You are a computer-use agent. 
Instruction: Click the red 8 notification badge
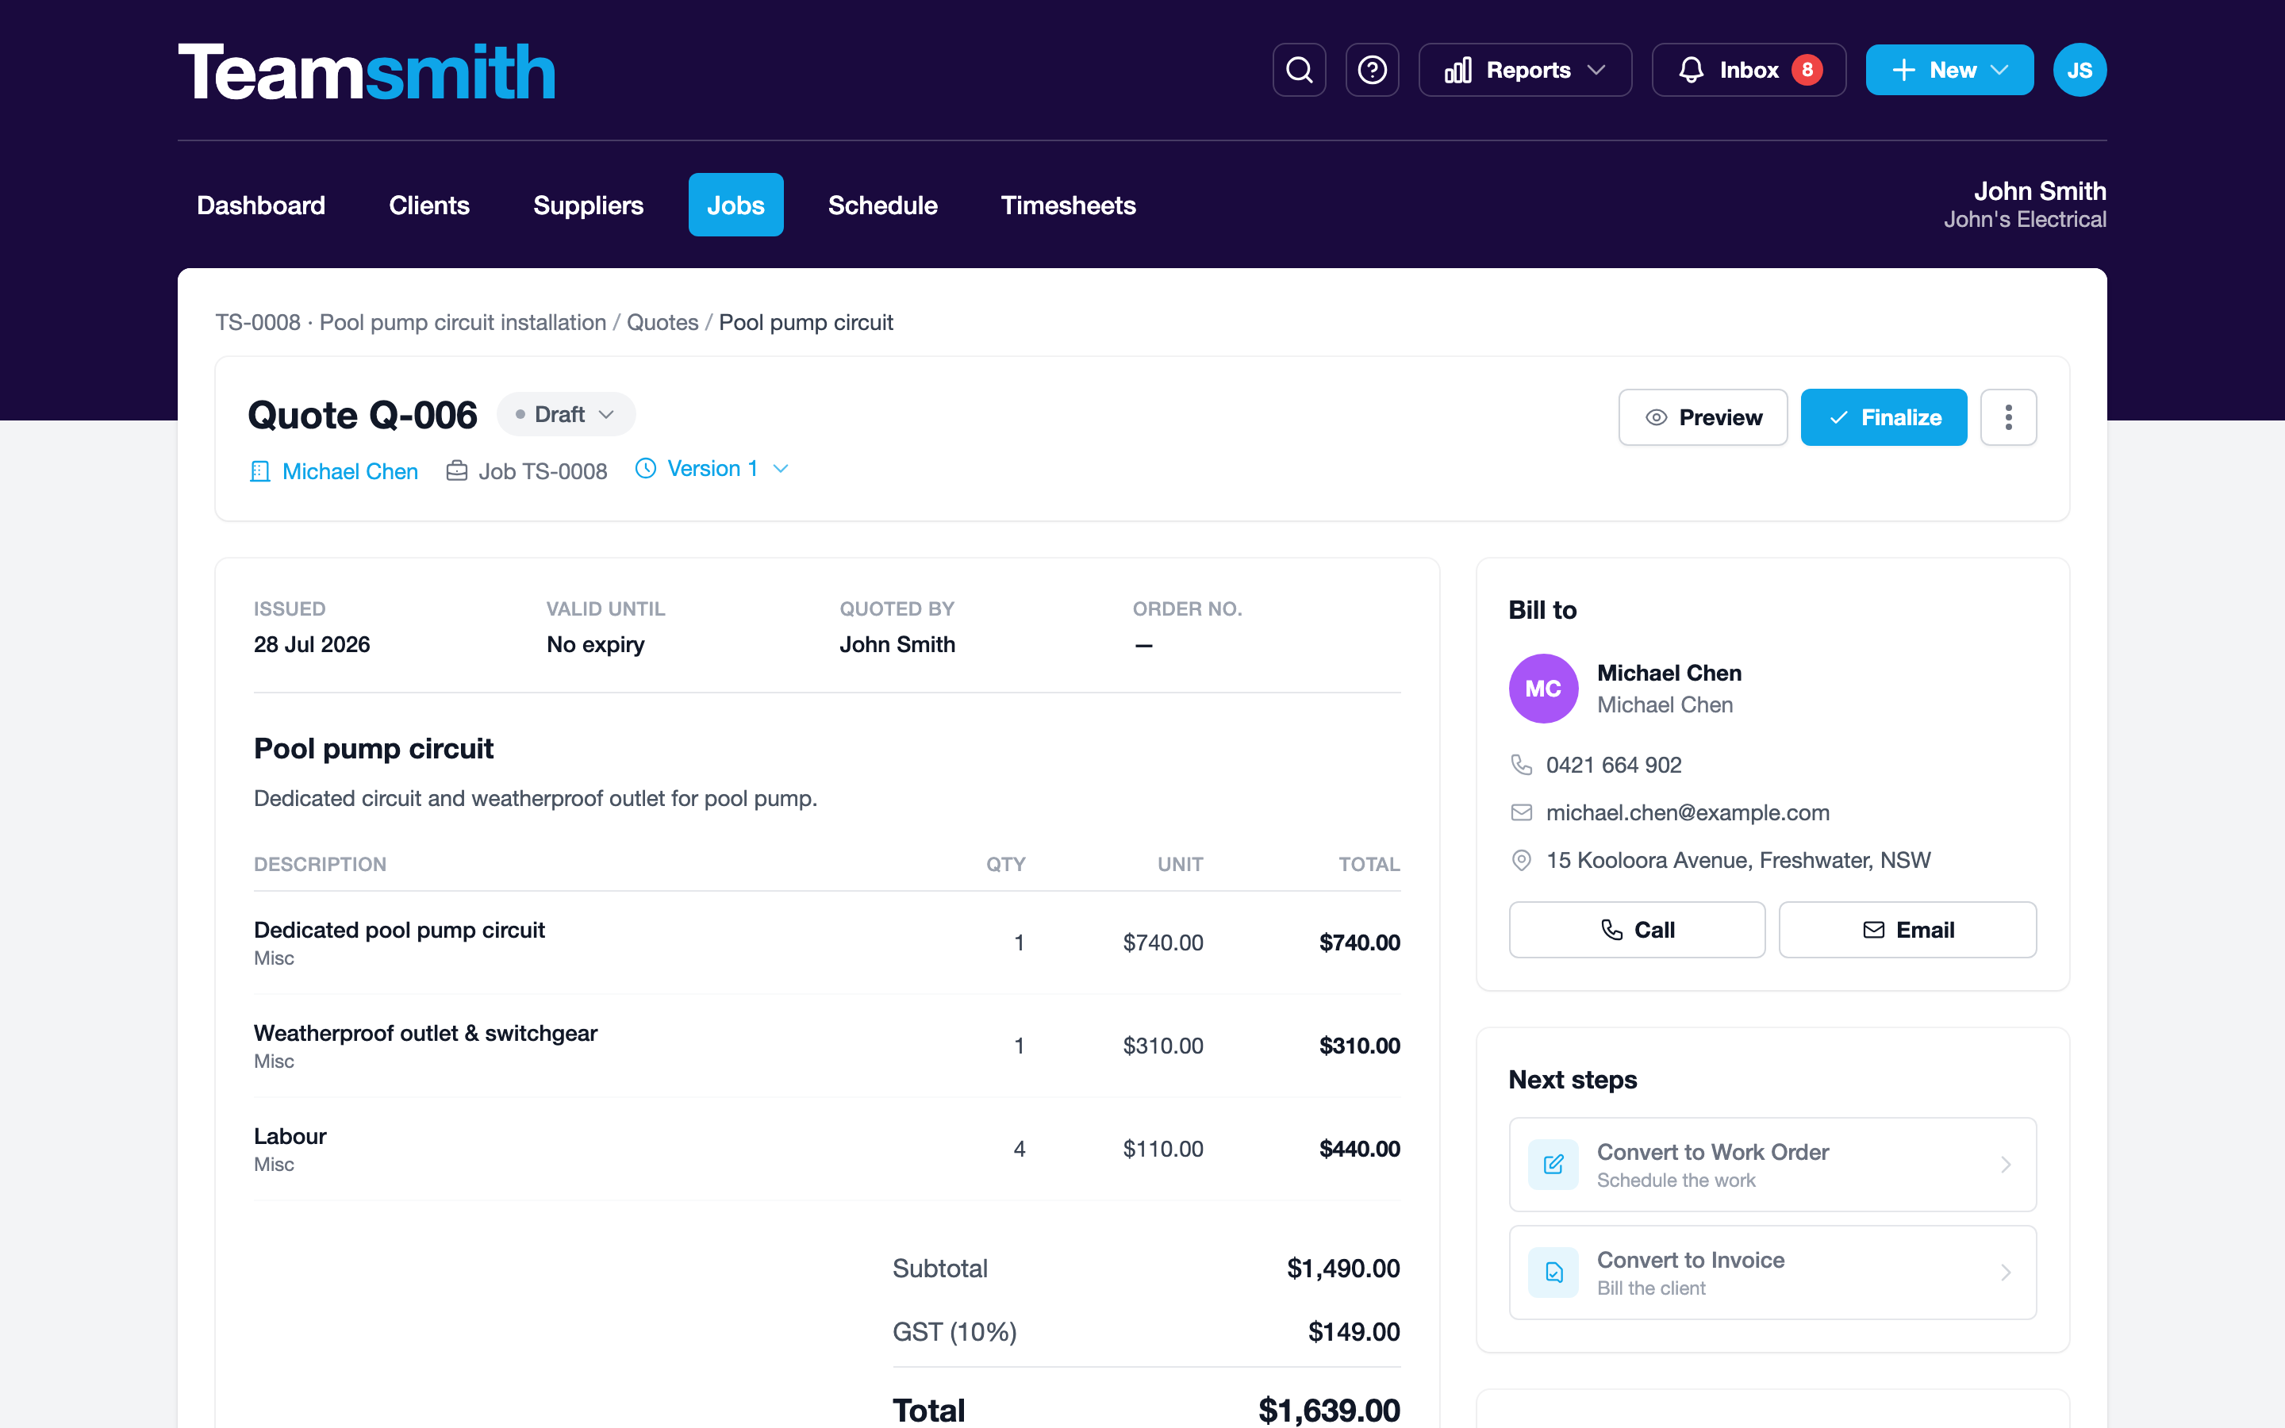point(1807,70)
